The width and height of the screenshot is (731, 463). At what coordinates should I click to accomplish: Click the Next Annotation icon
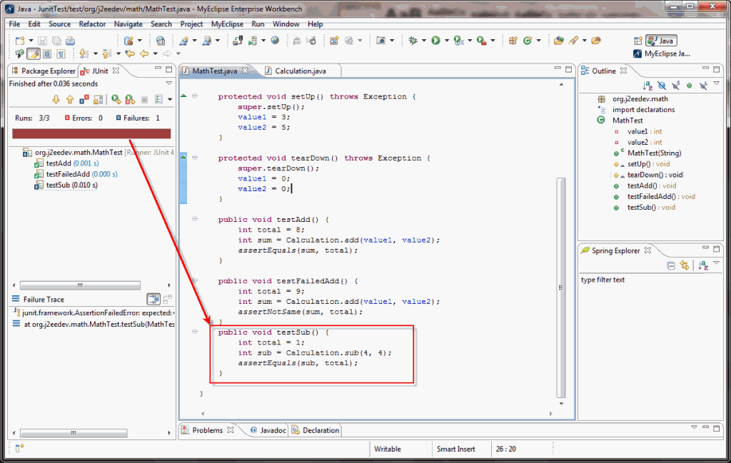pyautogui.click(x=84, y=54)
